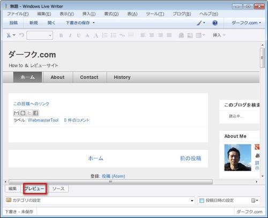
Task: Click the ホーム navigation tab in the preview
Action: coord(27,77)
